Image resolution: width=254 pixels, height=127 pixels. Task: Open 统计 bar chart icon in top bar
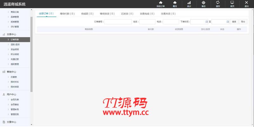[189, 3]
